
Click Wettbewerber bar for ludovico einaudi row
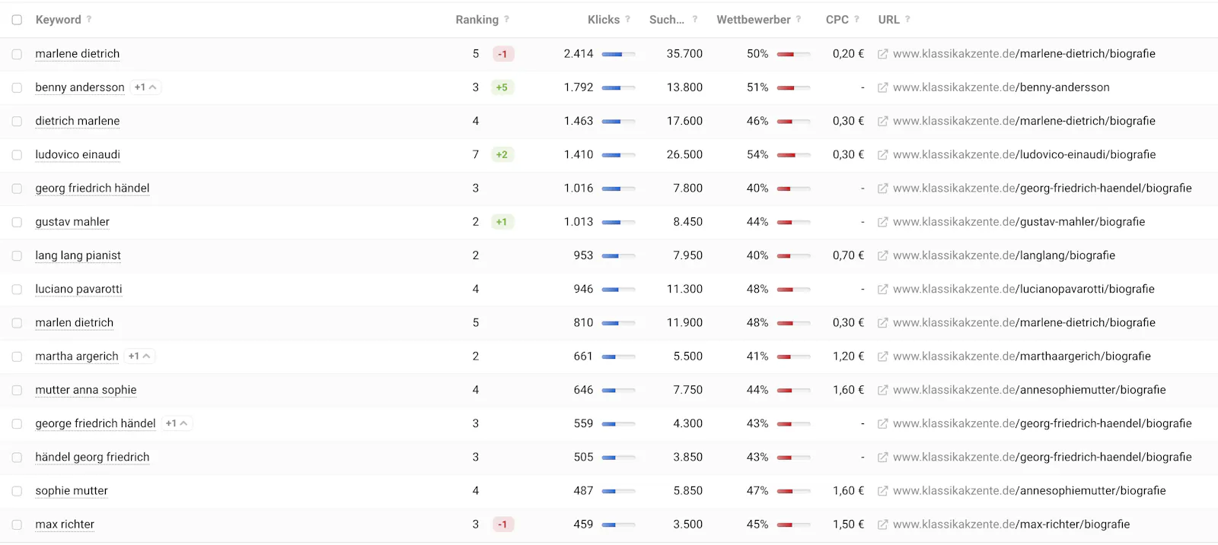click(x=793, y=155)
